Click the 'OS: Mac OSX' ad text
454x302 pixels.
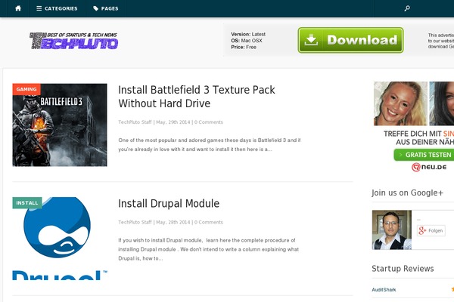click(x=247, y=41)
